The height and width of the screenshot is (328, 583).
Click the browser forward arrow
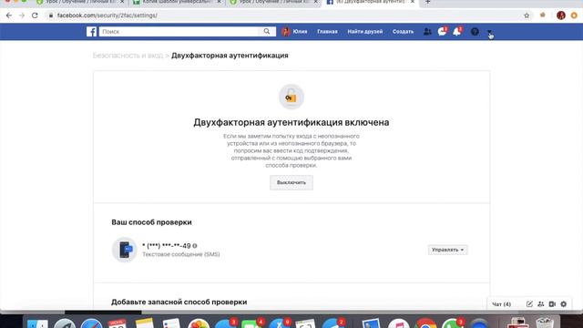pos(22,15)
